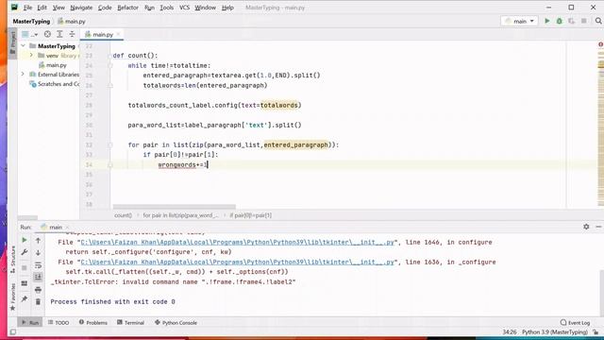Screen dimensions: 604x340
Task: Open File menu
Action: (x=27, y=8)
